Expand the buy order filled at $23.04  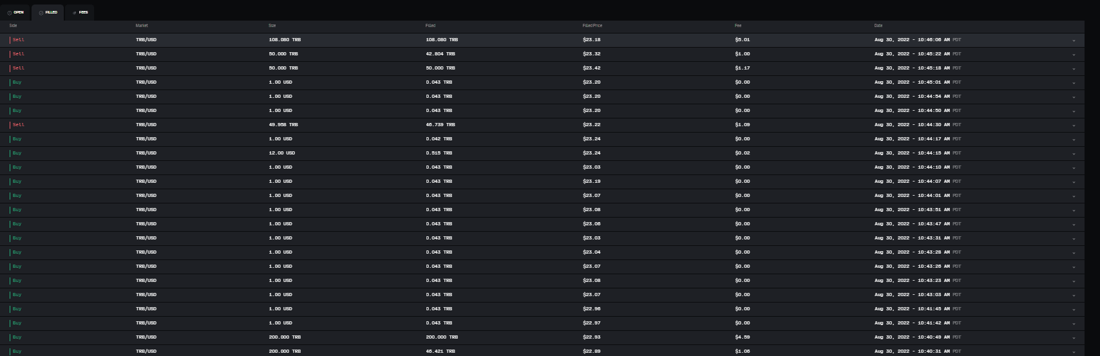pos(1074,252)
